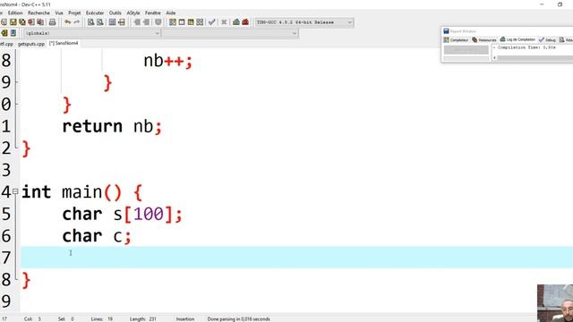
Task: Open the Fenêtre menu
Action: pyautogui.click(x=153, y=13)
